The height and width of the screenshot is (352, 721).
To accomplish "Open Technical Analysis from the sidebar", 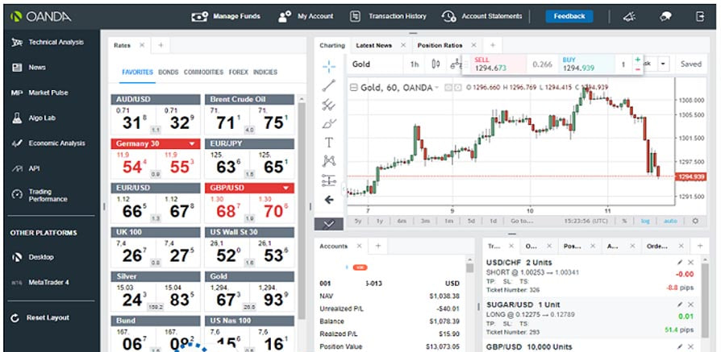I will 48,42.
